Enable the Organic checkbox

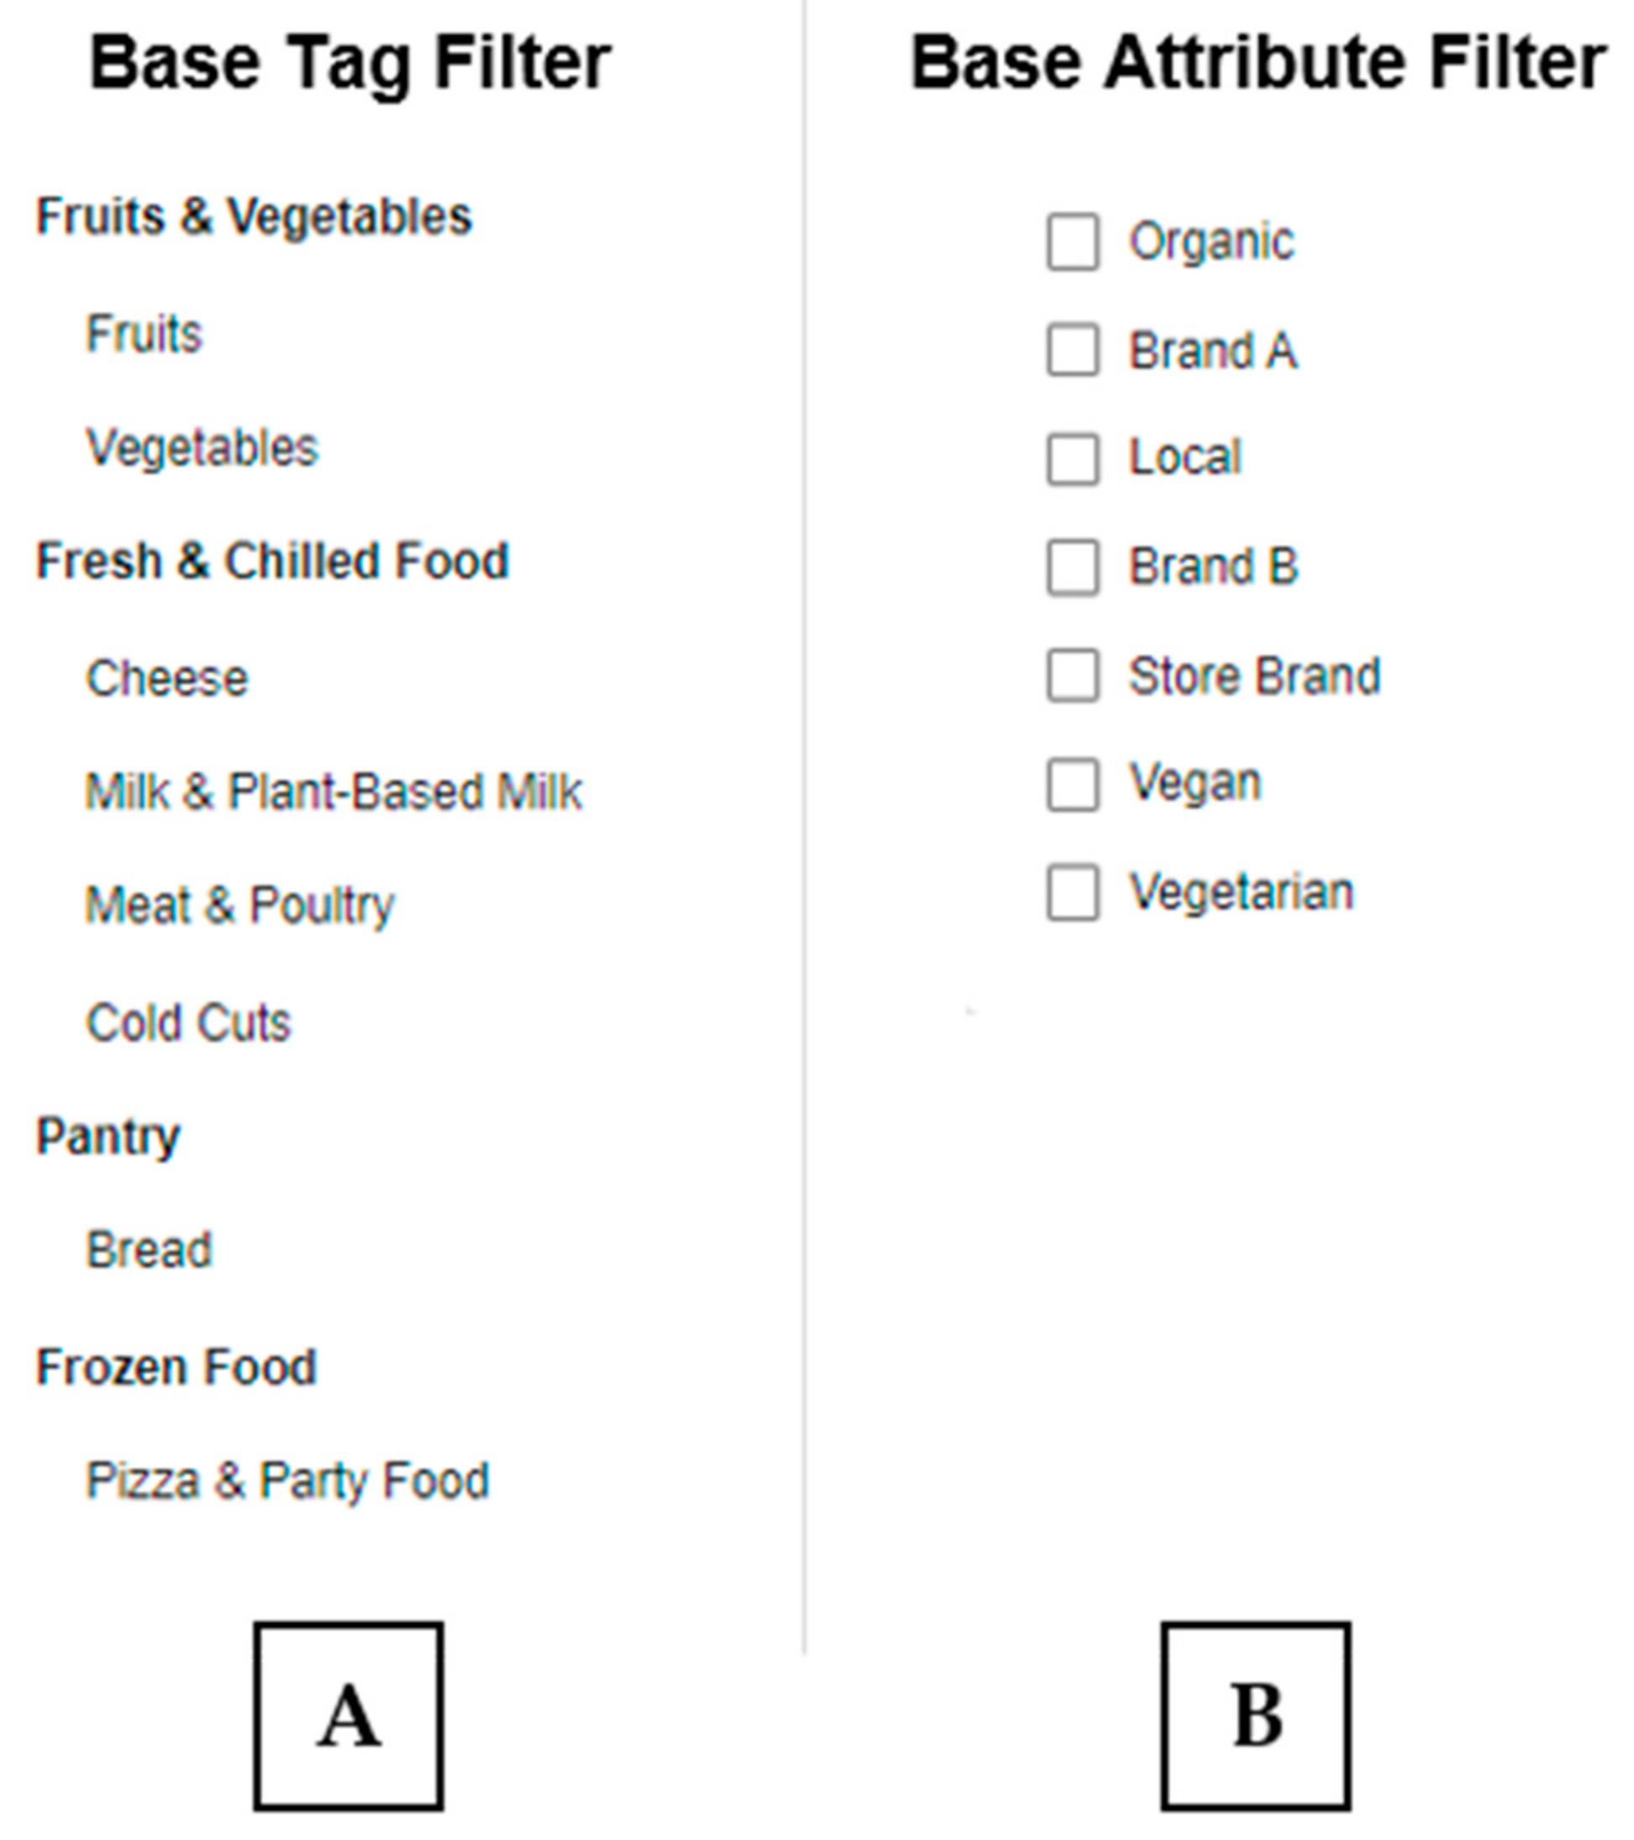point(1072,241)
